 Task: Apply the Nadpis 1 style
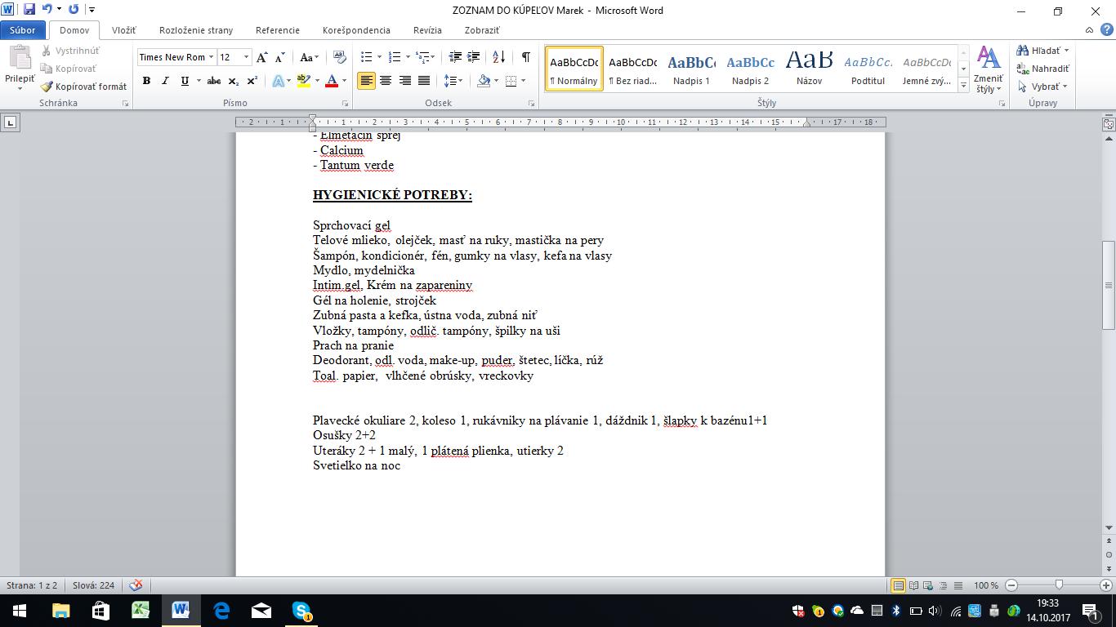(x=691, y=69)
